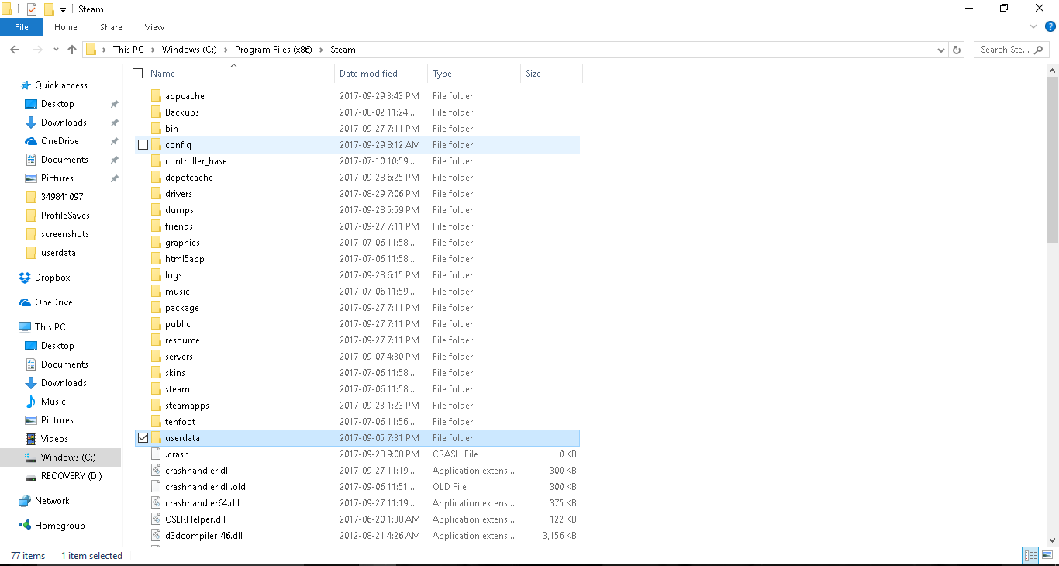Sort by the Date modified column header
Viewport: 1059px width, 566px height.
381,74
